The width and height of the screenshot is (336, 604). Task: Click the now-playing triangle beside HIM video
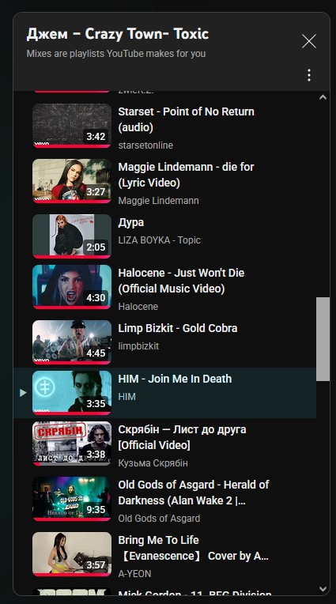click(23, 393)
